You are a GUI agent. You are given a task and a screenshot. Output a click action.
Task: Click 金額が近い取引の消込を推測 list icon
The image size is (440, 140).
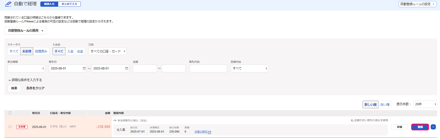[352, 120]
